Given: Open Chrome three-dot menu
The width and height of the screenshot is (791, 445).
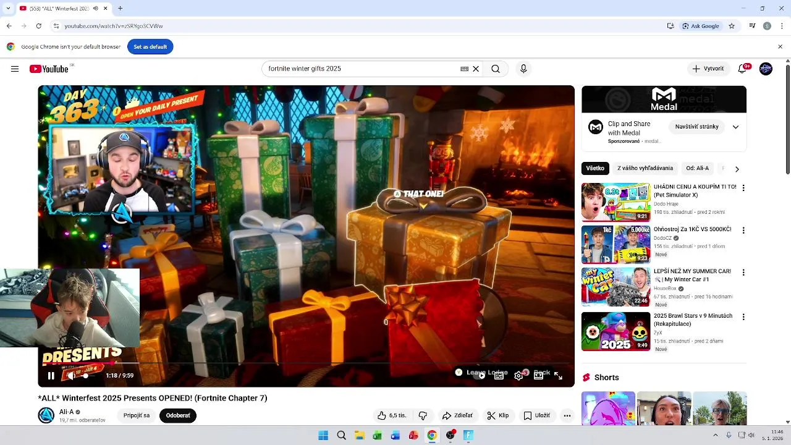Looking at the screenshot, I should click(x=782, y=26).
